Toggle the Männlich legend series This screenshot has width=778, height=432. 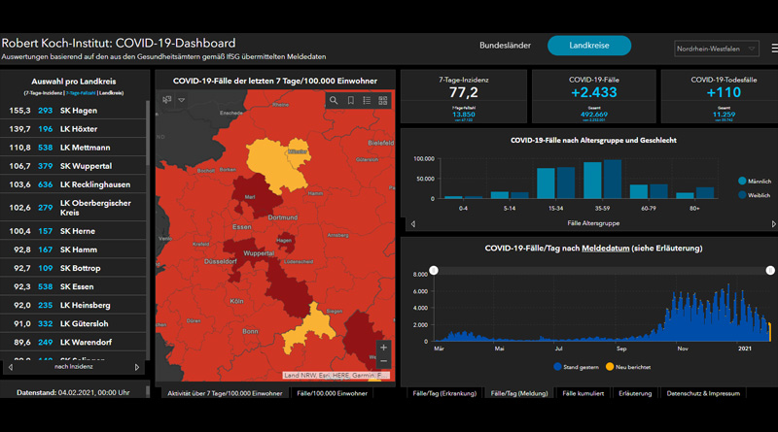click(x=755, y=181)
